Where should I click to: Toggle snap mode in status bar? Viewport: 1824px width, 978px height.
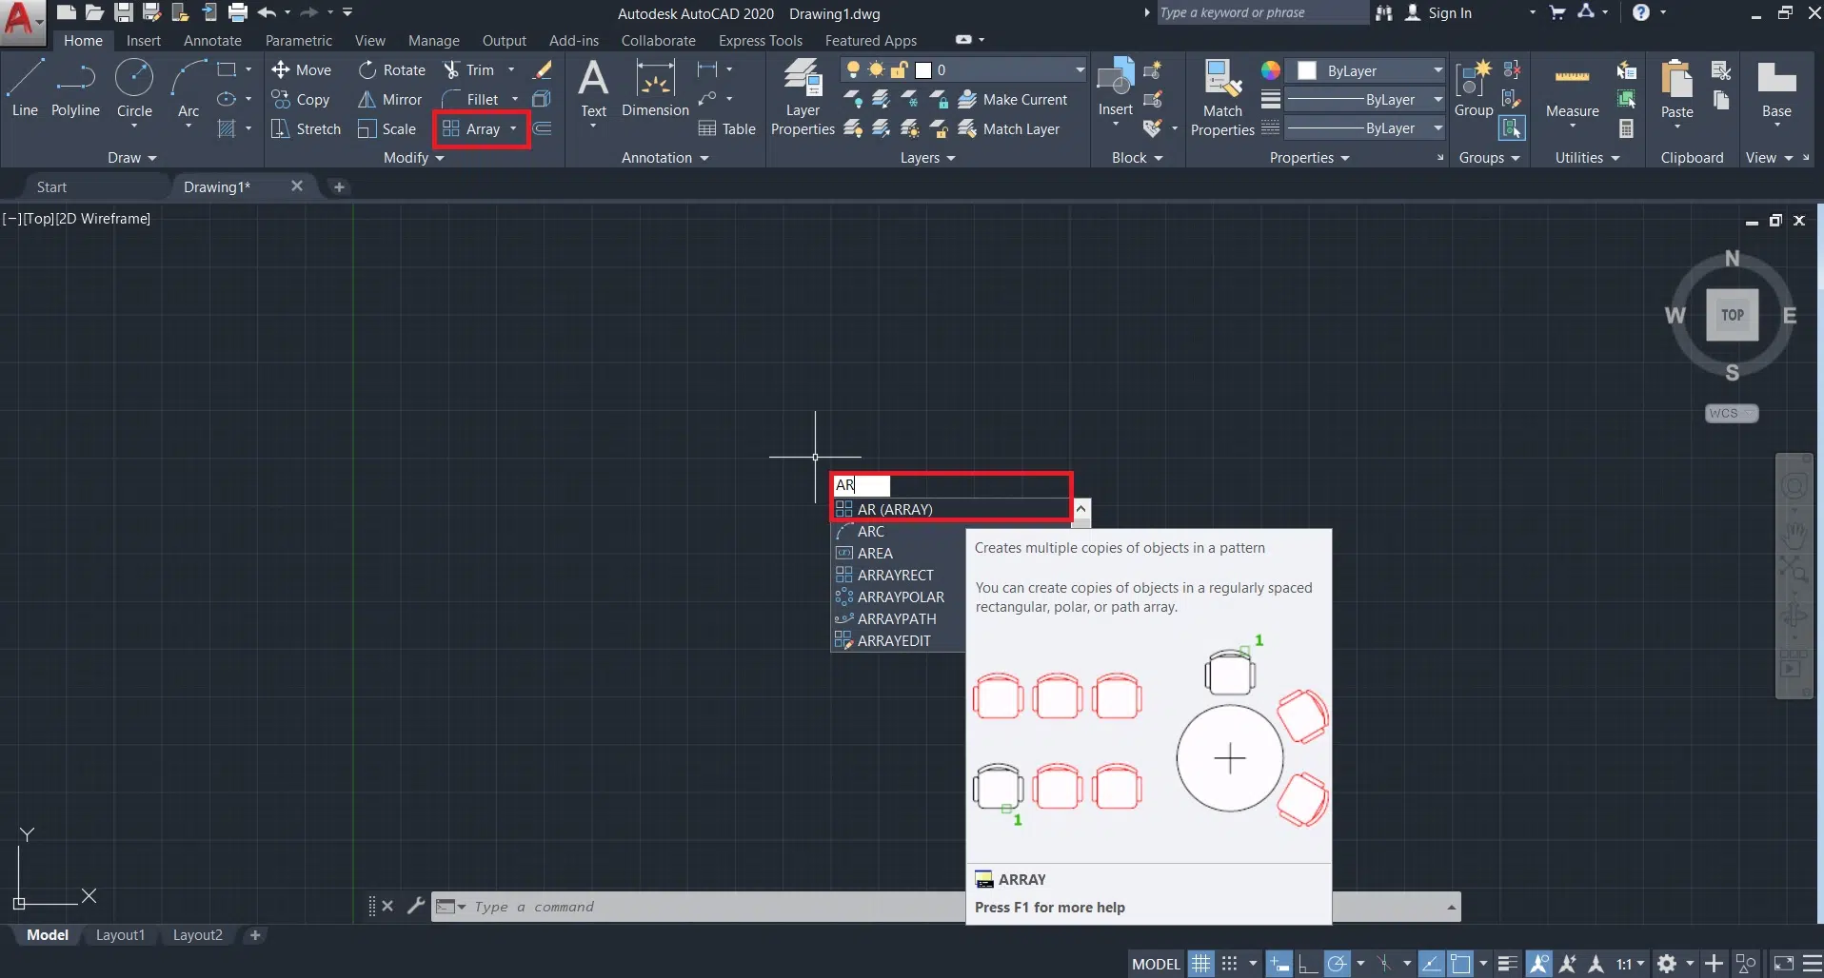[1230, 964]
